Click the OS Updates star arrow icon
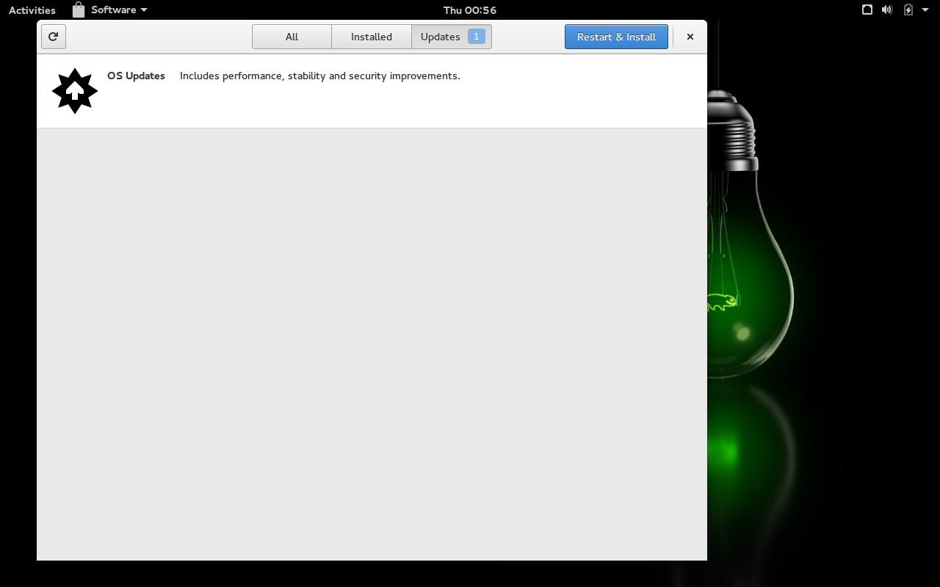Image resolution: width=940 pixels, height=587 pixels. pyautogui.click(x=75, y=91)
